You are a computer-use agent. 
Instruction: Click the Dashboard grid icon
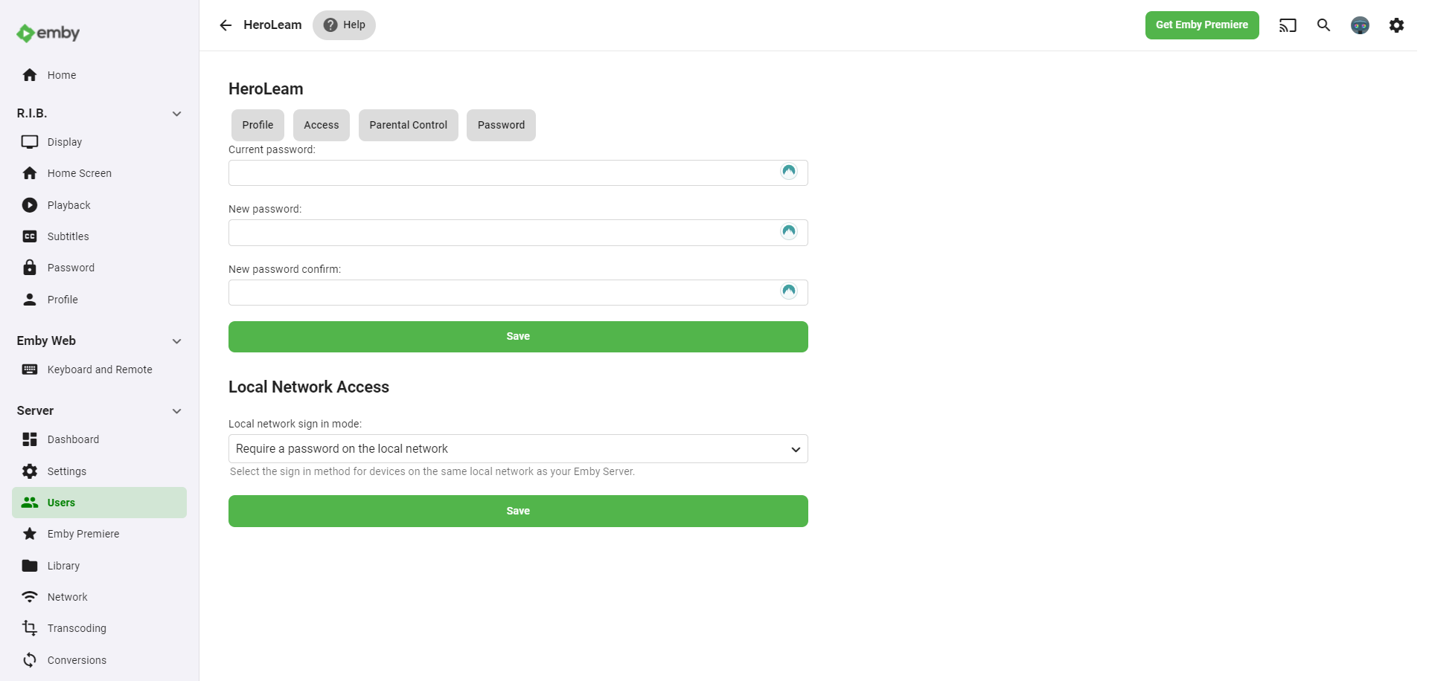tap(30, 439)
